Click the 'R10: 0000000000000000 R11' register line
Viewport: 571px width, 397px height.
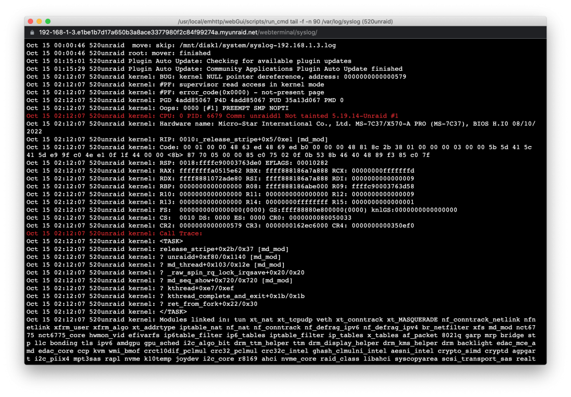click(220, 194)
